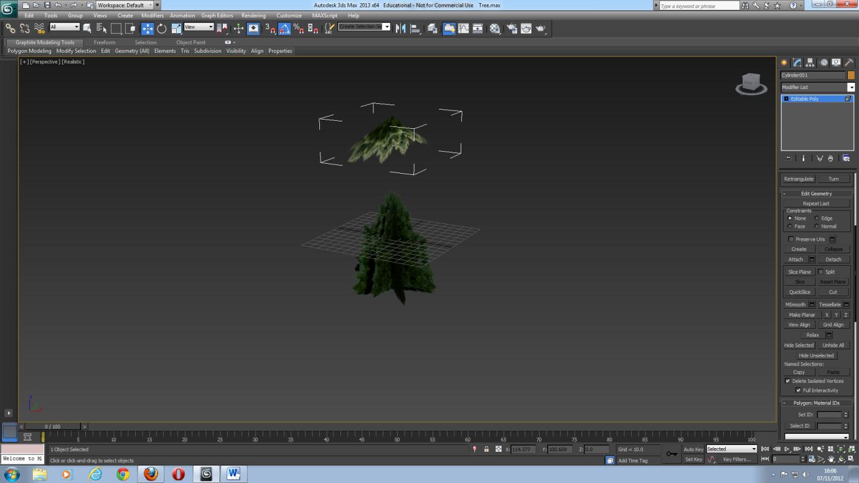Screen dimensions: 859x483
Task: Switch to the Create panel icon
Action: (x=784, y=62)
